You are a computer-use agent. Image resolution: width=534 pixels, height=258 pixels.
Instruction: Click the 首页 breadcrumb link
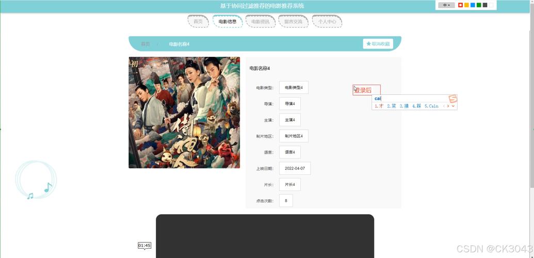pyautogui.click(x=145, y=44)
